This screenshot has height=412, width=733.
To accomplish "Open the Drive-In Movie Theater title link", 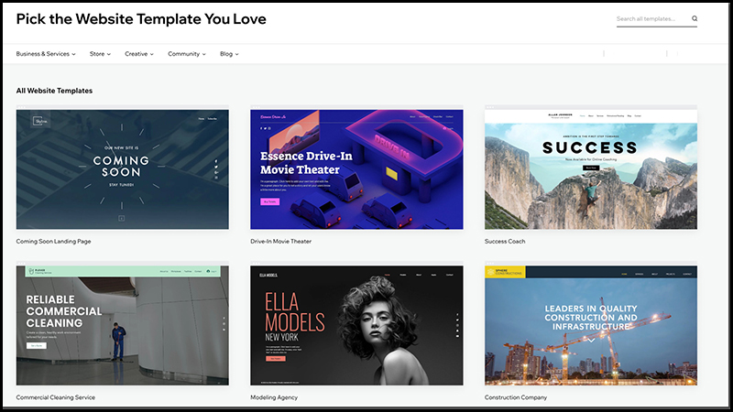I will pyautogui.click(x=280, y=242).
